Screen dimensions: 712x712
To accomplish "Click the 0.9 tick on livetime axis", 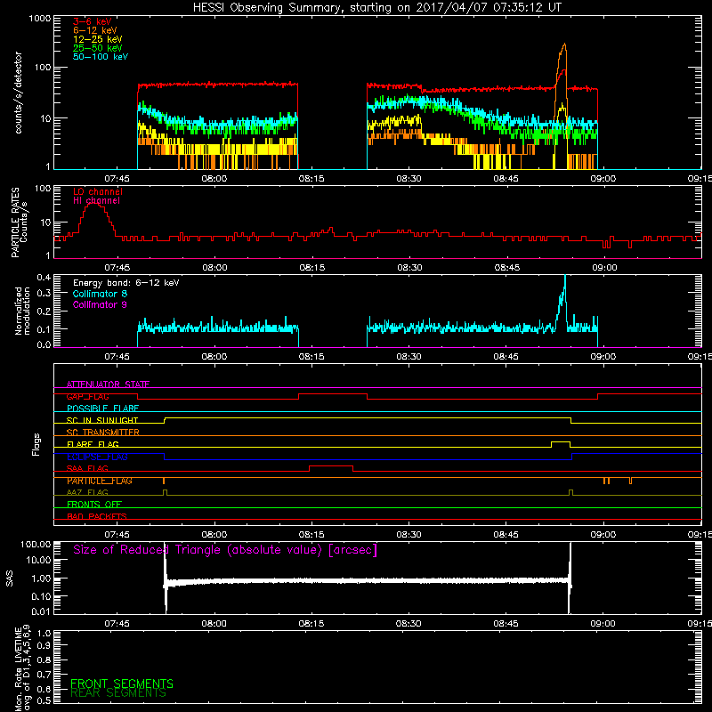I will click(x=45, y=646).
